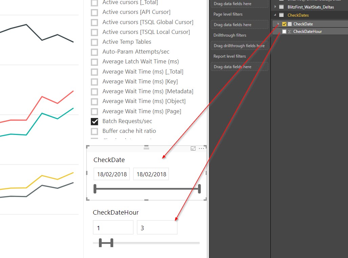This screenshot has width=348, height=258.
Task: Click the CheckDateHour maximum value field
Action: tap(157, 227)
